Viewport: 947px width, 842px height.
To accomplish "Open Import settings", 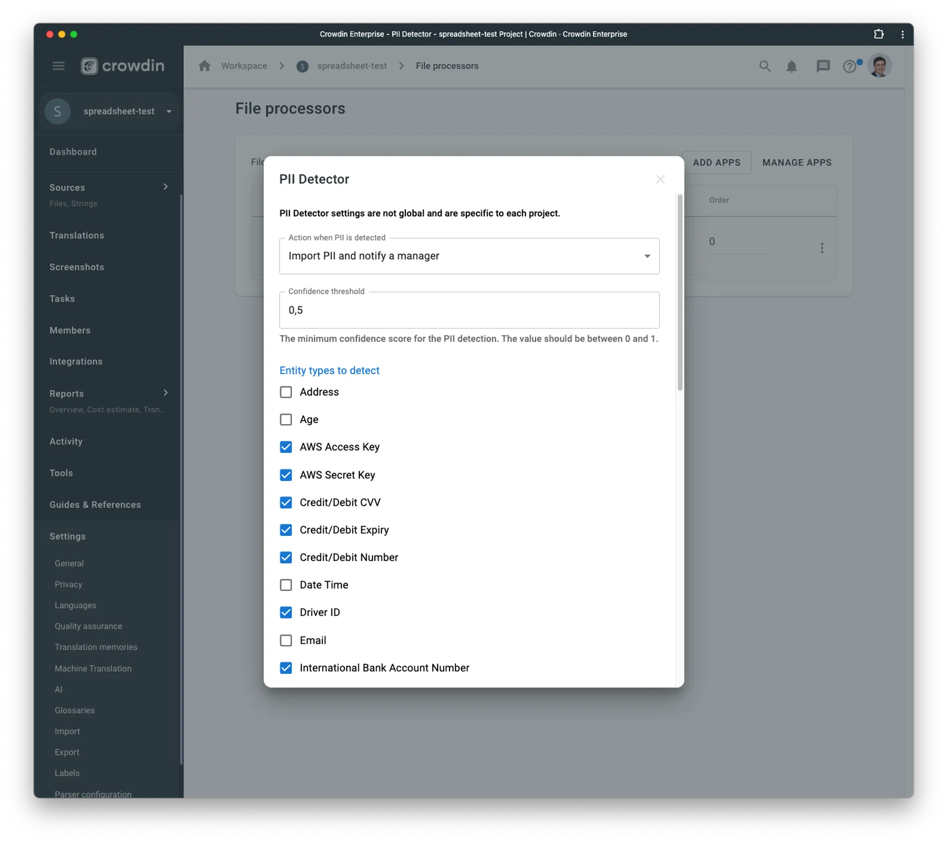I will tap(67, 732).
